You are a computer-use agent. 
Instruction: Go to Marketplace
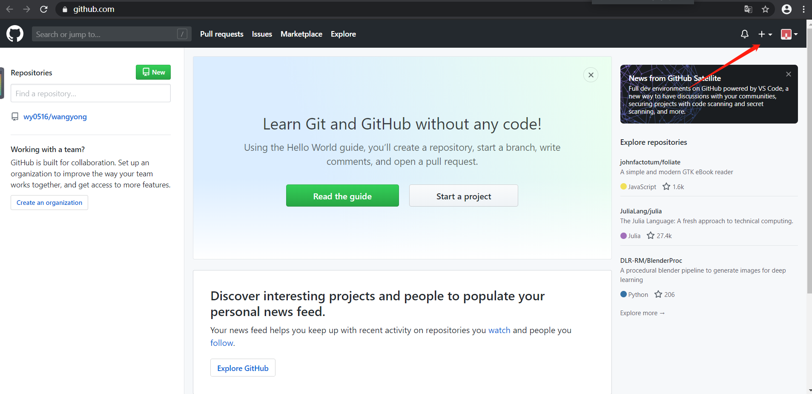click(x=301, y=34)
